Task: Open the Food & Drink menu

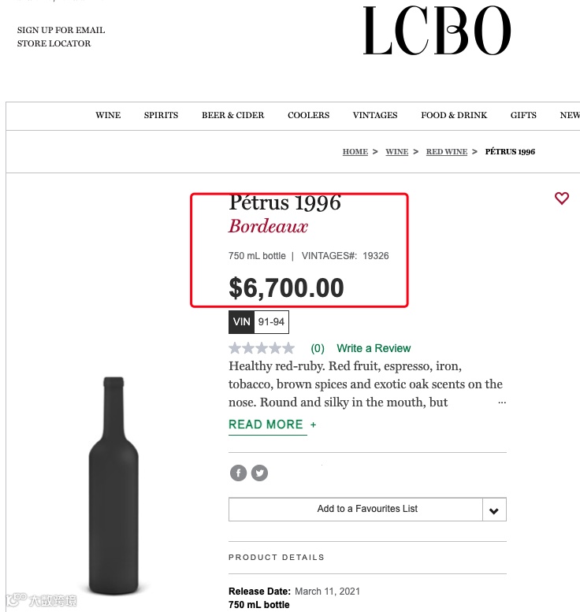Action: (454, 115)
